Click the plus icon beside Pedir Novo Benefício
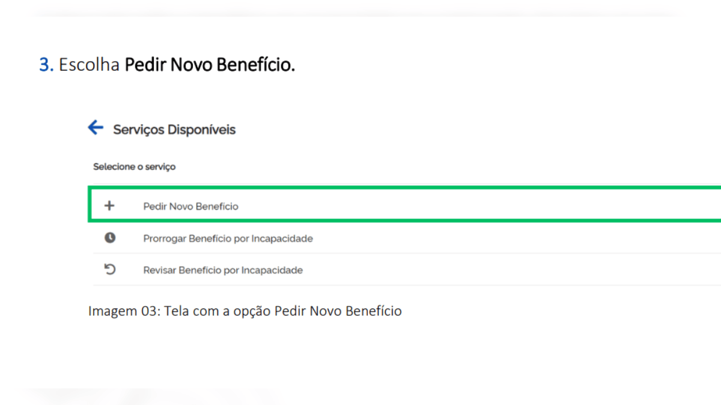The image size is (721, 405). (109, 206)
